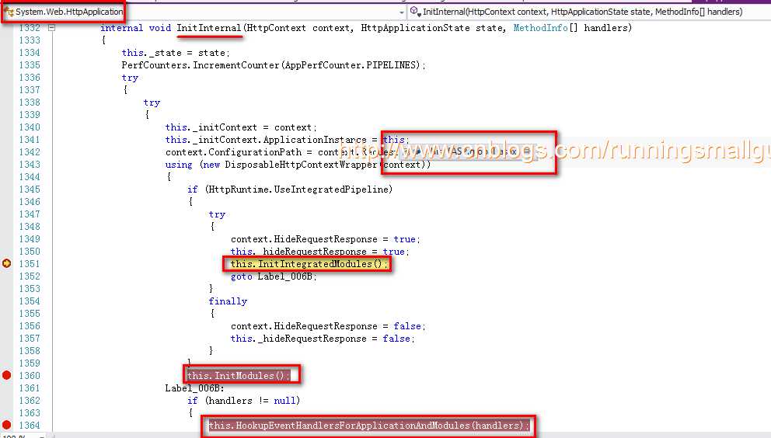Click 'this._hideRequestResponse = false;' line
Image resolution: width=771 pixels, height=438 pixels.
click(323, 339)
